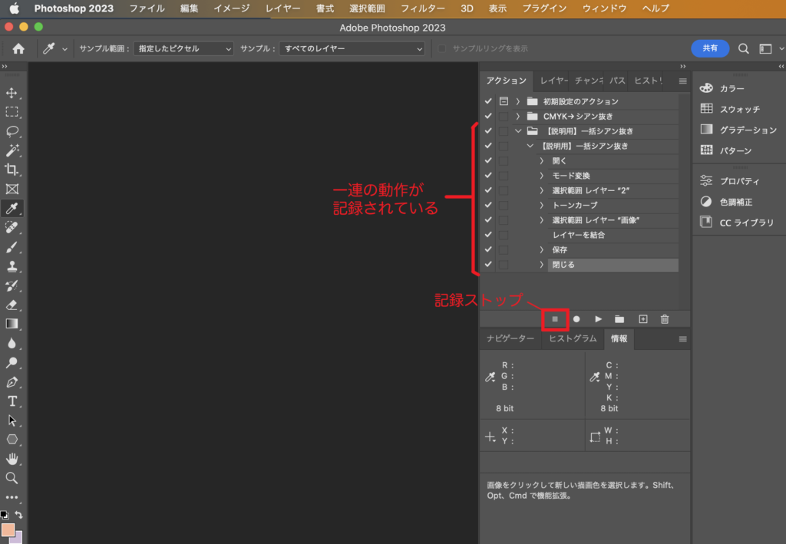Toggle the checkmark for トーンカーブ step

click(488, 205)
